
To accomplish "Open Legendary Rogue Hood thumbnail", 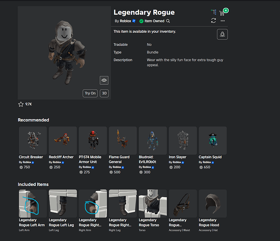I will point(213,203).
